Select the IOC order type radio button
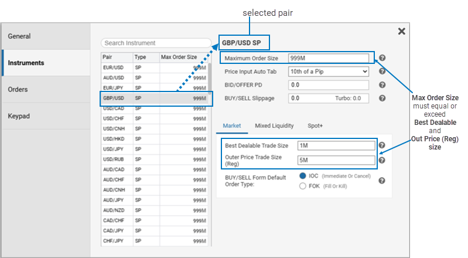This screenshot has height=258, width=468. coord(303,176)
